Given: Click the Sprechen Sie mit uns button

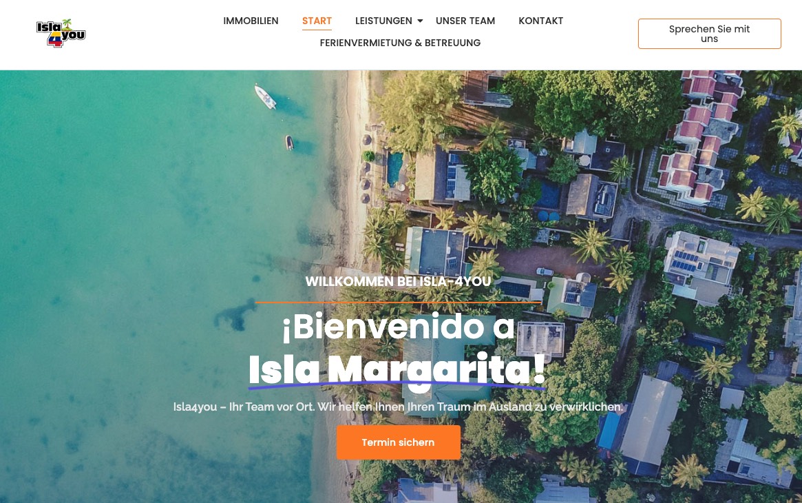Looking at the screenshot, I should coord(710,34).
